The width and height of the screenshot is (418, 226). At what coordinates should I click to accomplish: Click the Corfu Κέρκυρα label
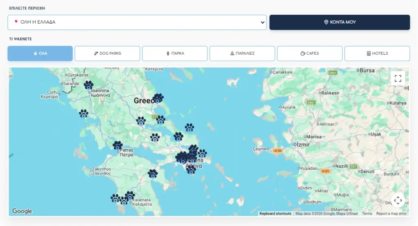(49, 94)
